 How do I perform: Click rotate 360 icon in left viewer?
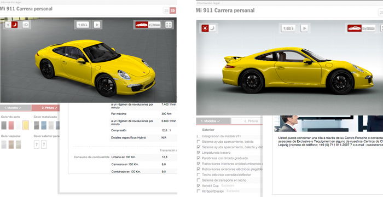point(83,25)
